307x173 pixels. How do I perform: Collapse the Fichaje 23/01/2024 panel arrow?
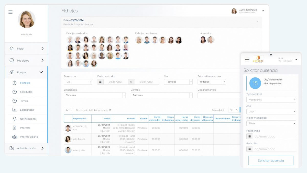(x=257, y=21)
